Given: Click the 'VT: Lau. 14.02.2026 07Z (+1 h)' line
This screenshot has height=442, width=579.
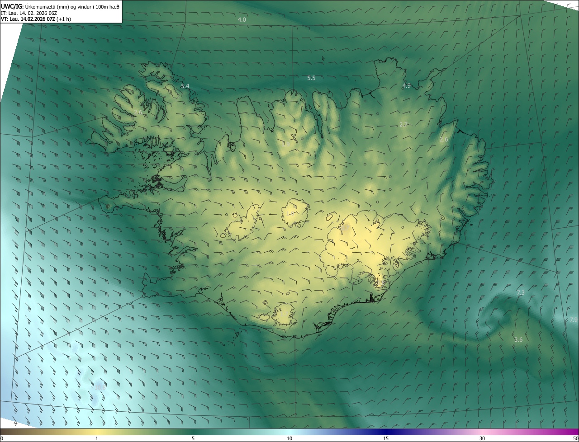Looking at the screenshot, I should [36, 19].
